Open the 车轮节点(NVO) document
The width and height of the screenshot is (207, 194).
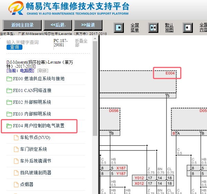pyautogui.click(x=35, y=138)
